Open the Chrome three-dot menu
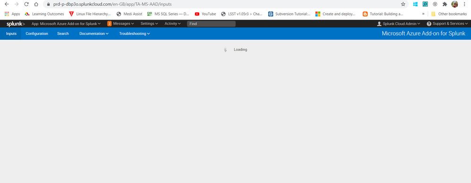The image size is (471, 183). 465,4
